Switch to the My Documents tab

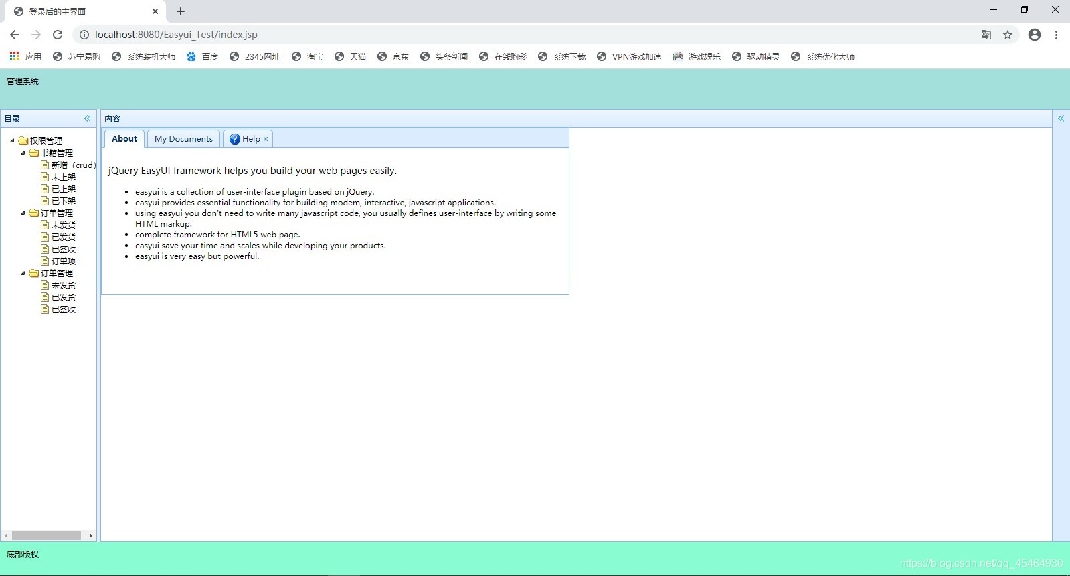point(183,138)
